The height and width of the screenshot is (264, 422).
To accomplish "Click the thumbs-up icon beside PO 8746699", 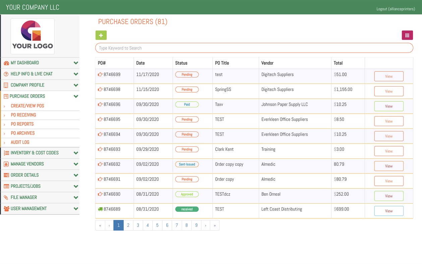I will click(100, 74).
